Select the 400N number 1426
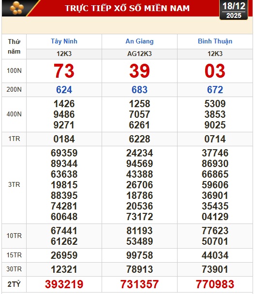Screen dimensions: 254x294 point(64,104)
